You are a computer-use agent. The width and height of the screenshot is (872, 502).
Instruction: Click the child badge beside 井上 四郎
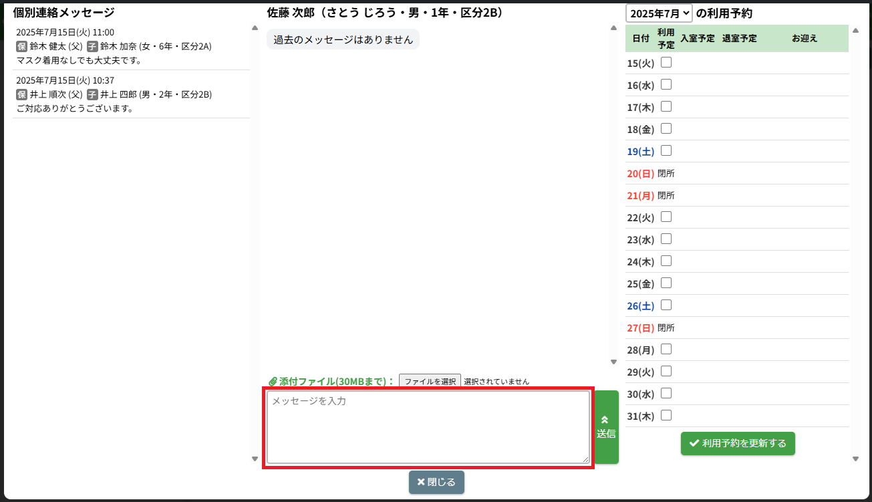(92, 95)
